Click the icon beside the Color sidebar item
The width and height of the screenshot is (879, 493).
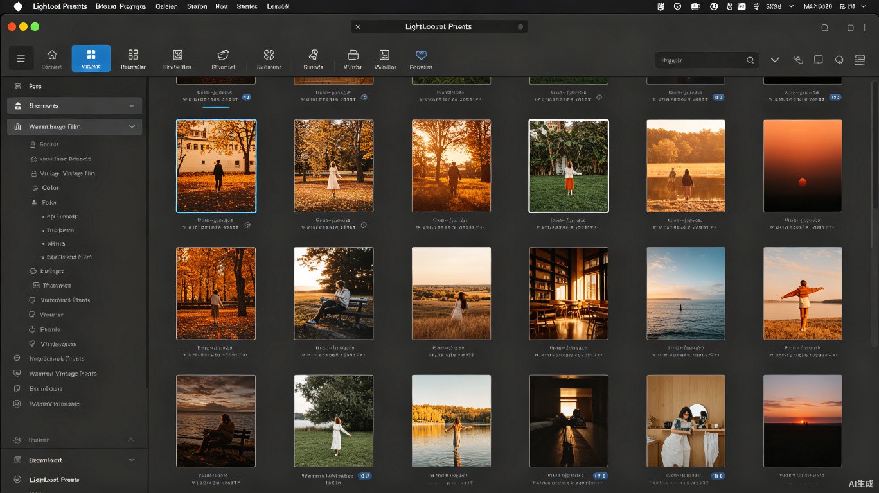click(34, 188)
